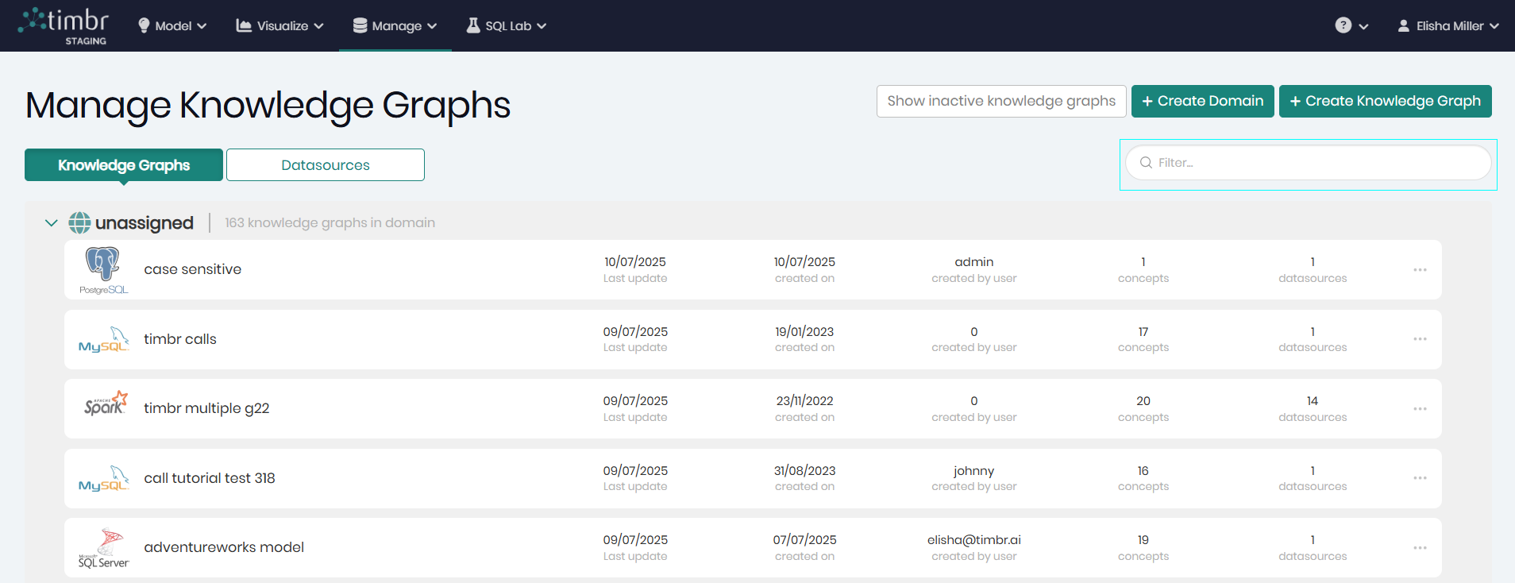
Task: Open the Model dropdown menu
Action: (x=172, y=26)
